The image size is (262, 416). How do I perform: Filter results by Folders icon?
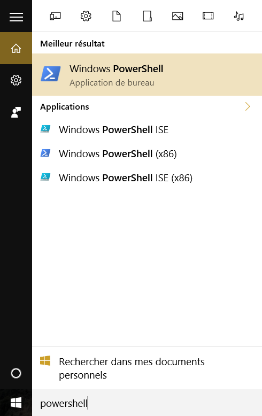tap(147, 16)
